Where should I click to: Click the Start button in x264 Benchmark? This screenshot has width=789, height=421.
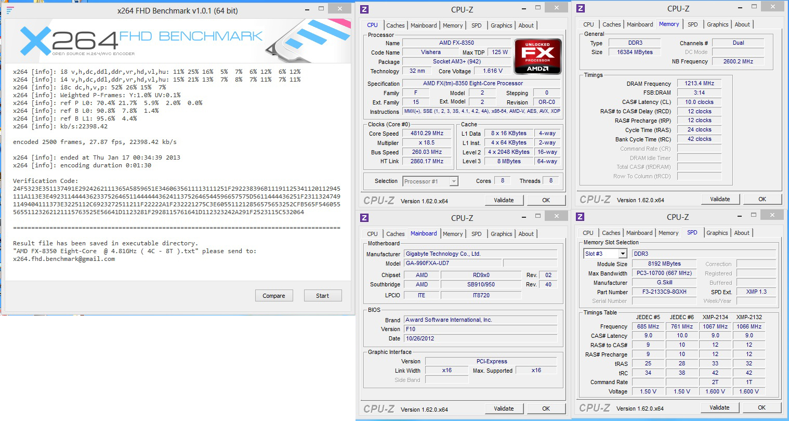tap(322, 296)
